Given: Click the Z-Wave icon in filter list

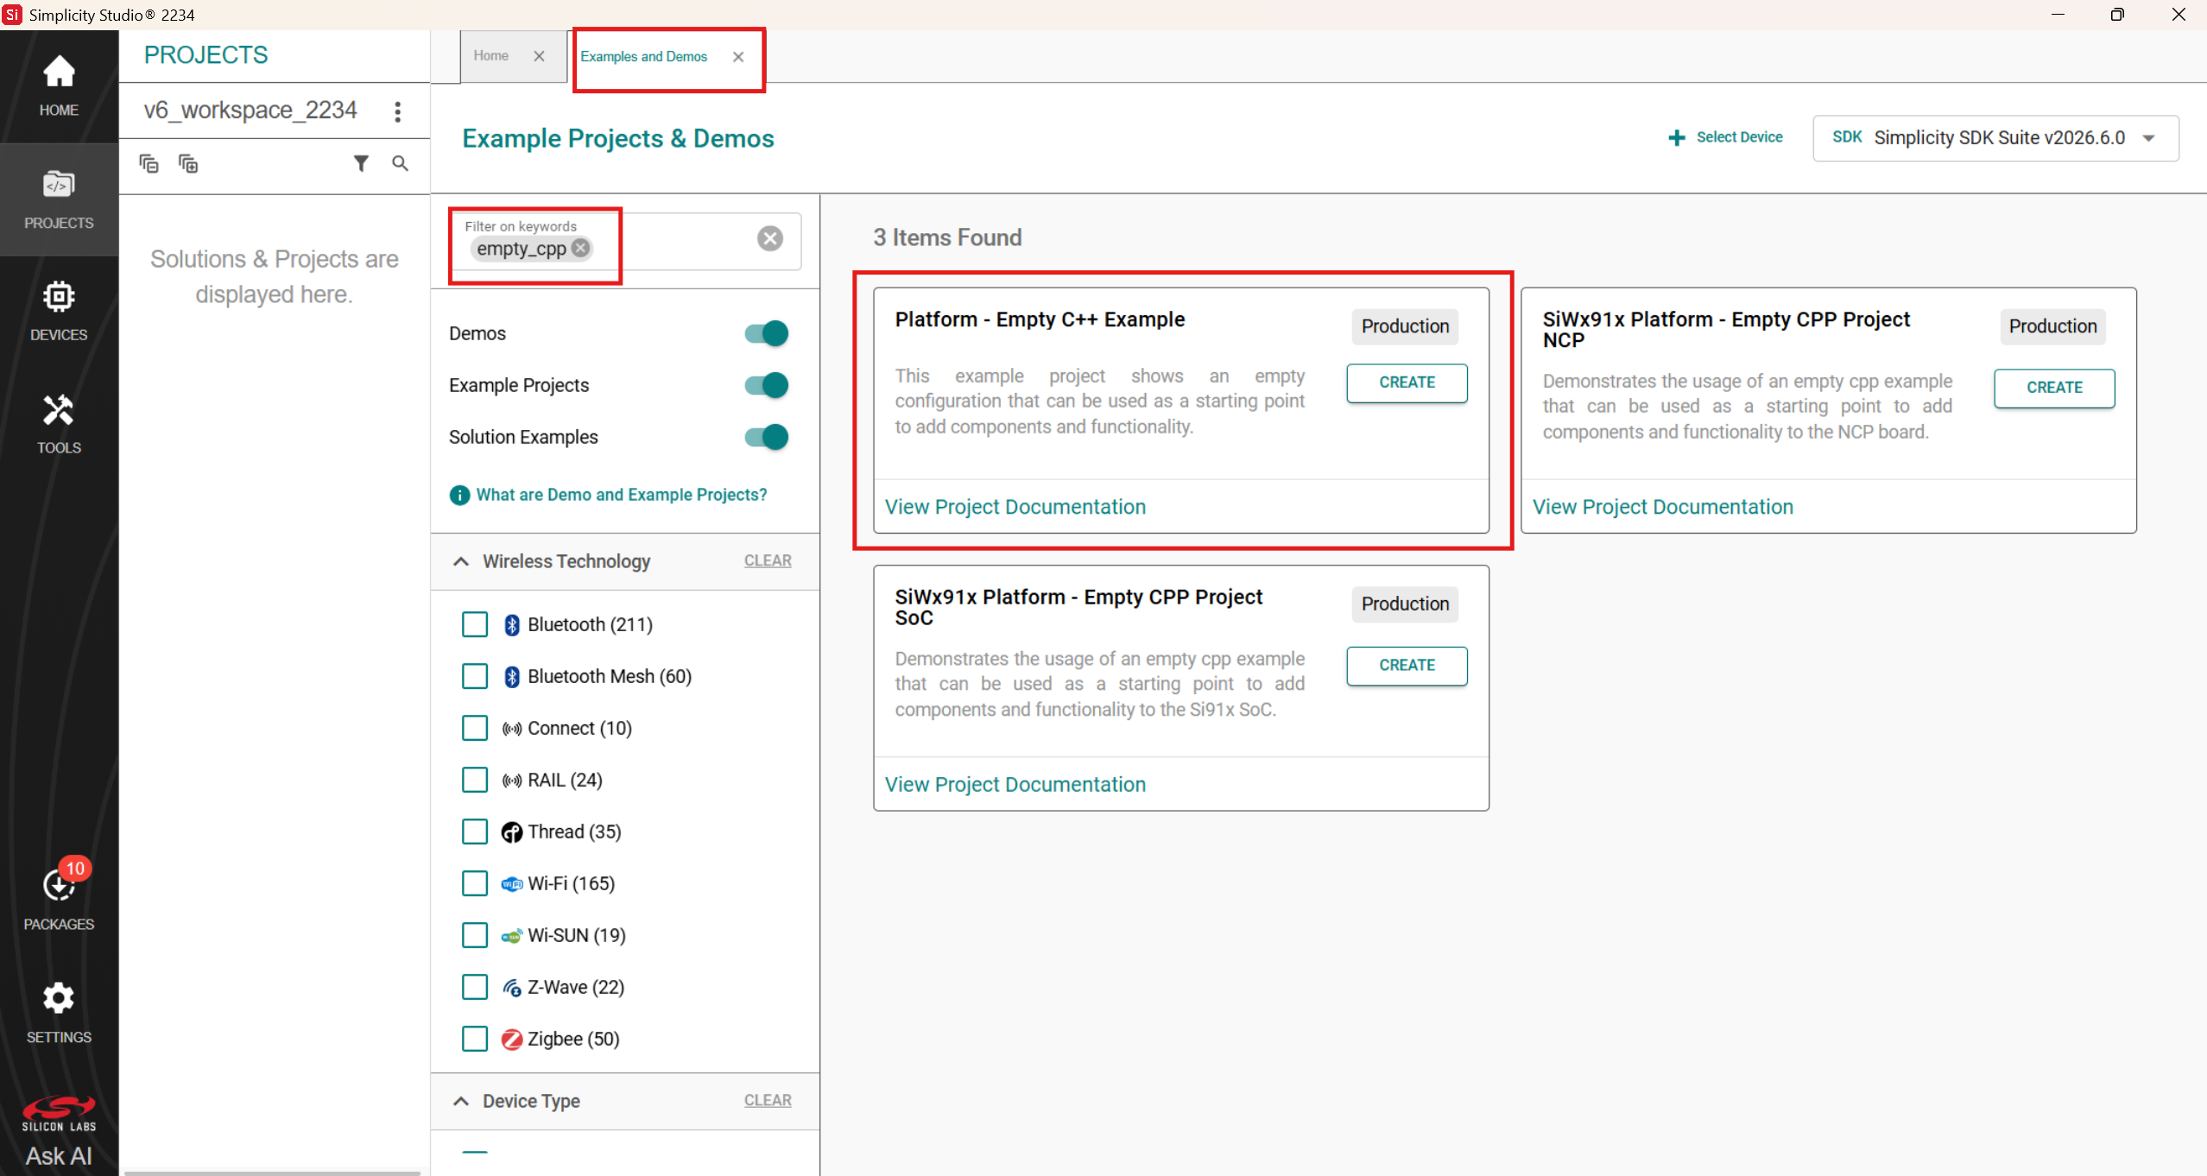Looking at the screenshot, I should click(x=512, y=987).
